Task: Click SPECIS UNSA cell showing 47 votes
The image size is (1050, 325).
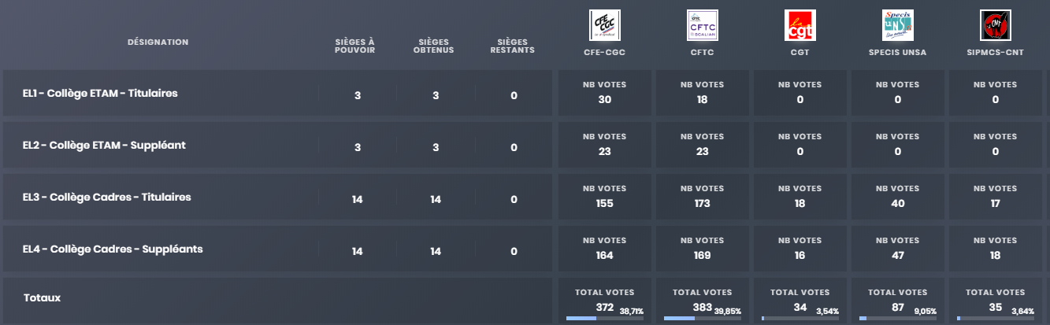Action: (898, 249)
